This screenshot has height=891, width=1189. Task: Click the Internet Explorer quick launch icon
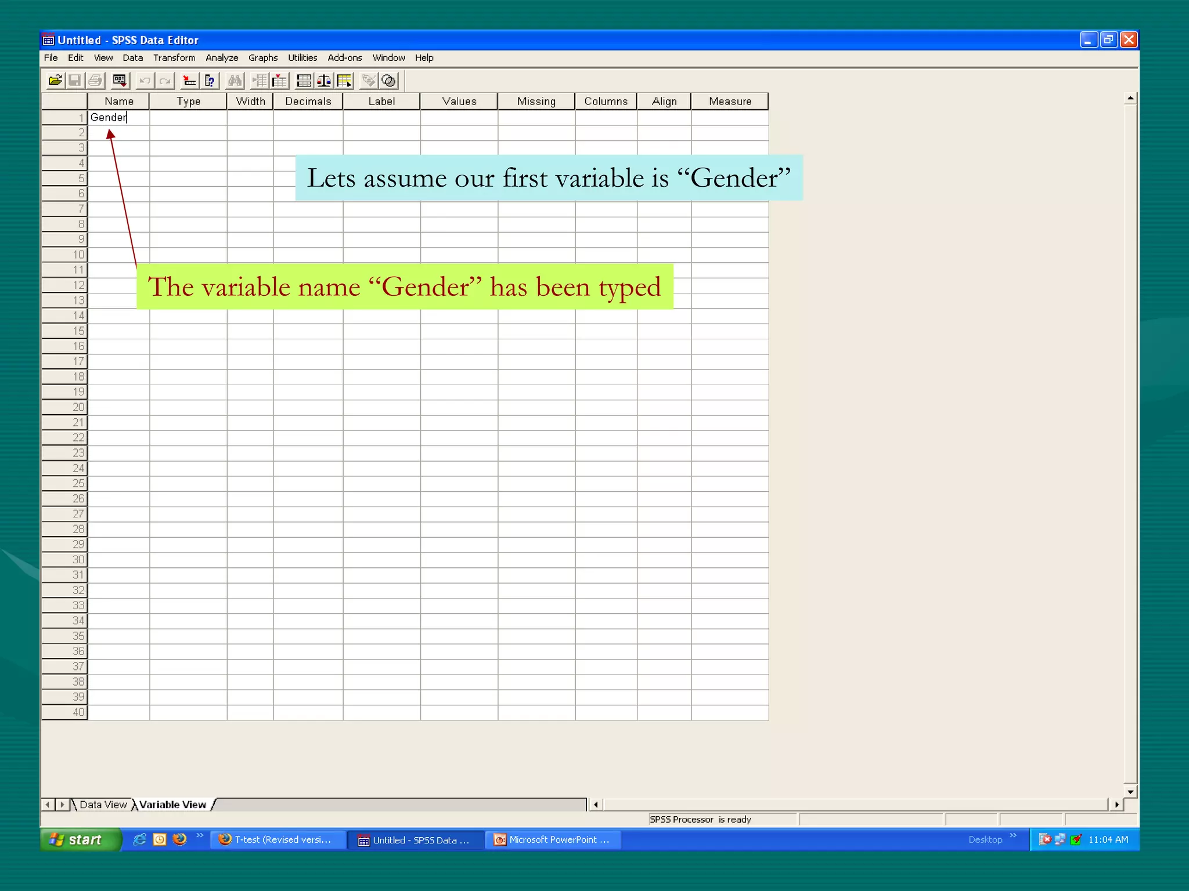(x=139, y=839)
